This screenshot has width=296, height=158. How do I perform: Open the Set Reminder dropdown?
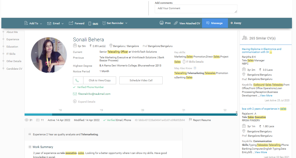click(x=115, y=23)
